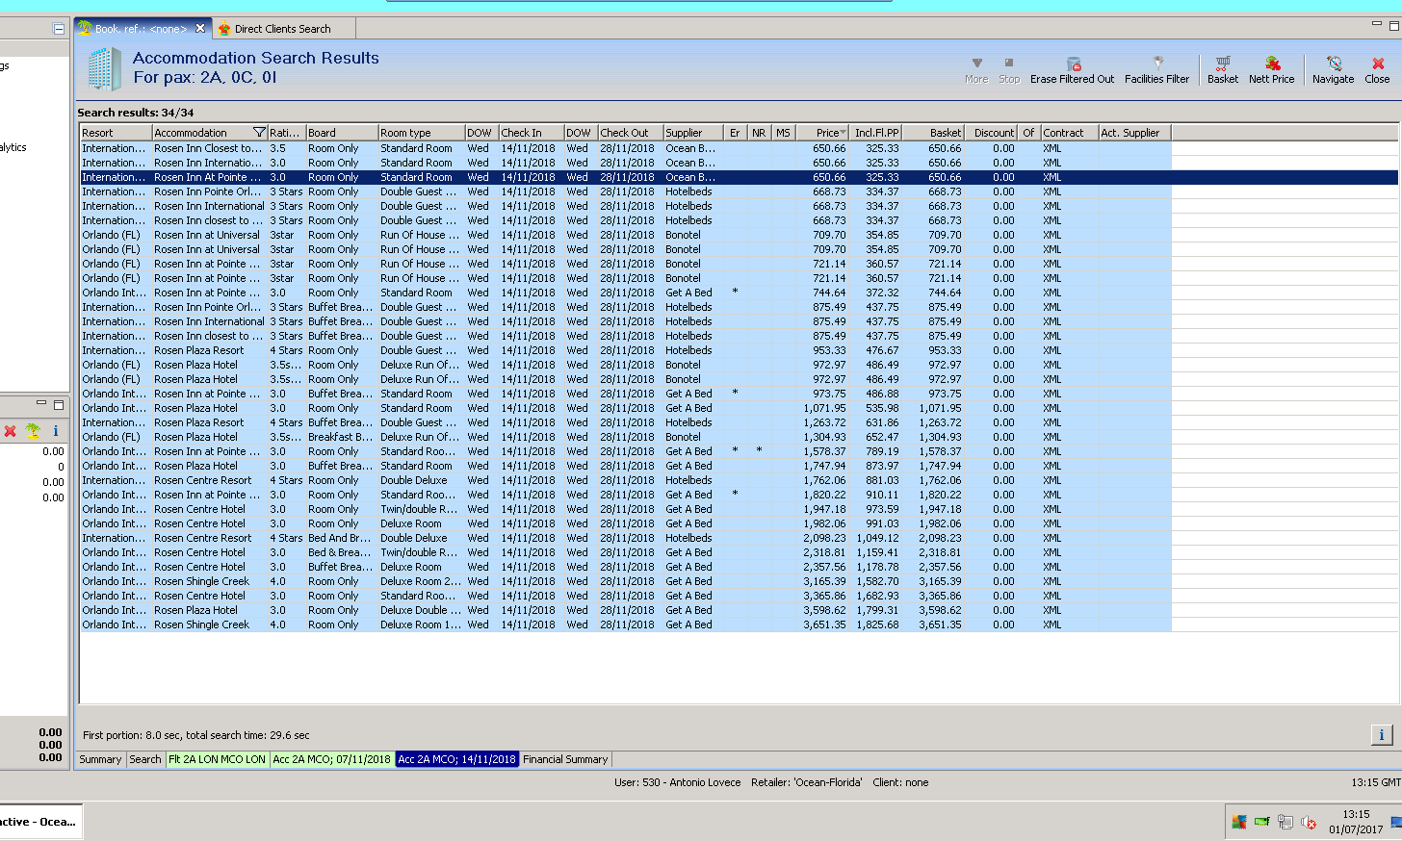Click the red X icon in left panel
The image size is (1402, 841).
[x=11, y=431]
